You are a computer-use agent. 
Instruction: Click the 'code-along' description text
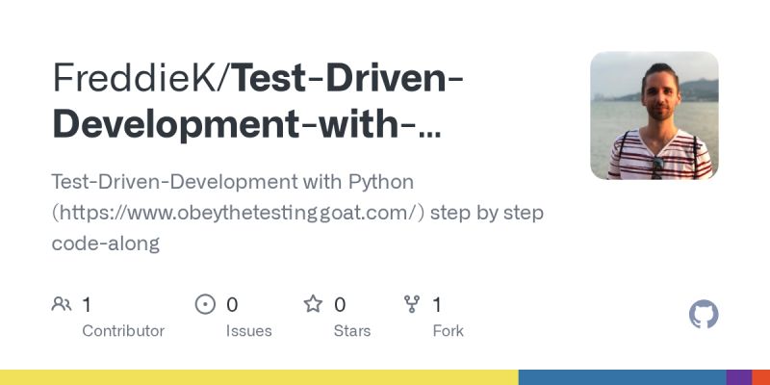point(106,244)
